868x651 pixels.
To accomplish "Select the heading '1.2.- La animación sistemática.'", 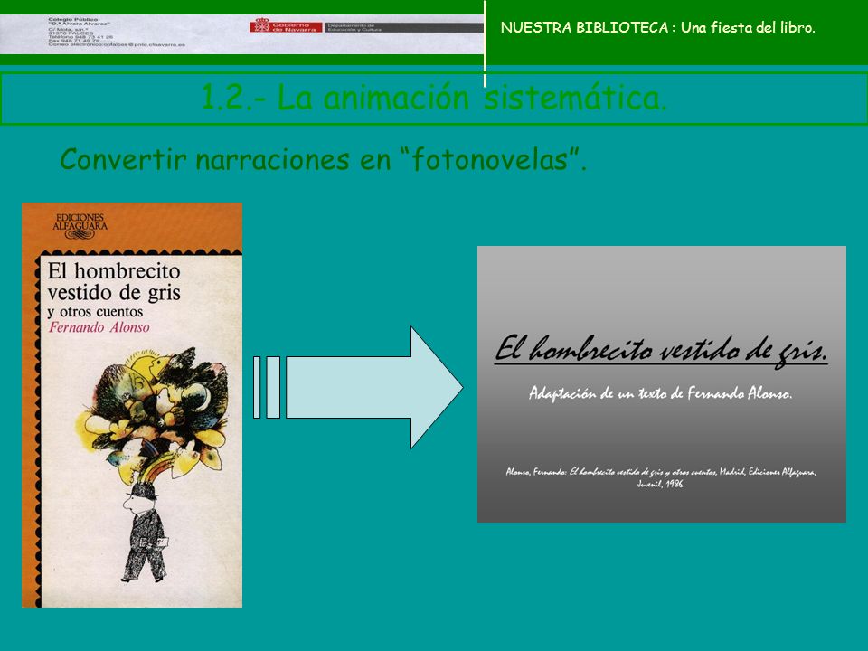I will (x=434, y=98).
